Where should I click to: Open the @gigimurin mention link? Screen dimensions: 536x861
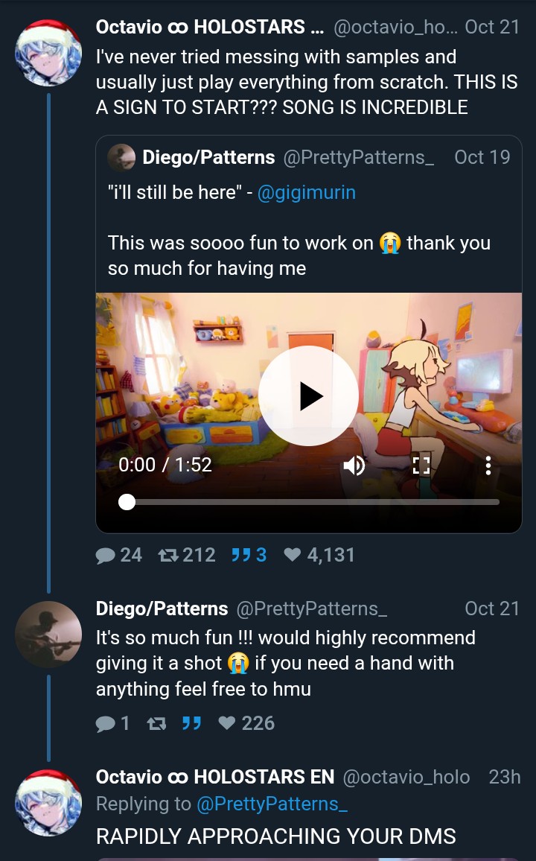tap(306, 192)
